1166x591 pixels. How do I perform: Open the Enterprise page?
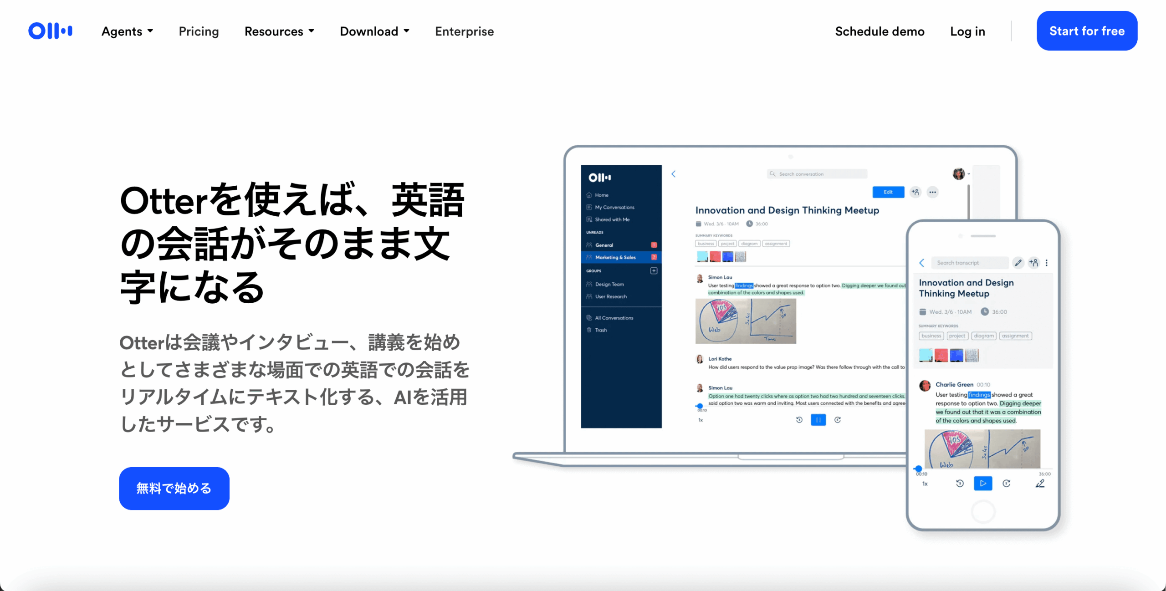pyautogui.click(x=464, y=31)
